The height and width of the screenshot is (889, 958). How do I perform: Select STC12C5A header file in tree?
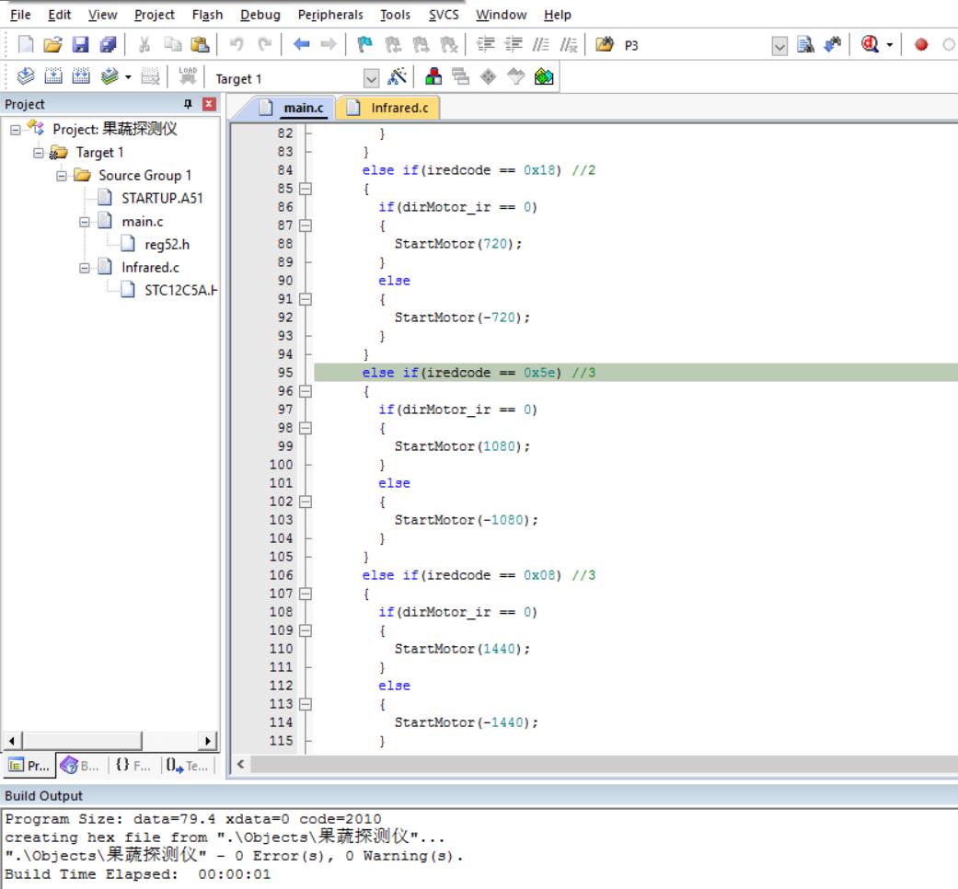[x=181, y=291]
